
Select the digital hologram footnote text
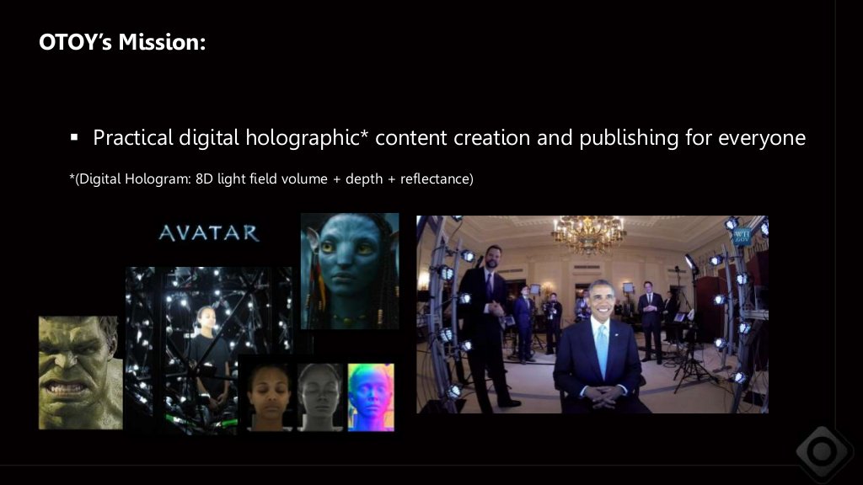(271, 179)
